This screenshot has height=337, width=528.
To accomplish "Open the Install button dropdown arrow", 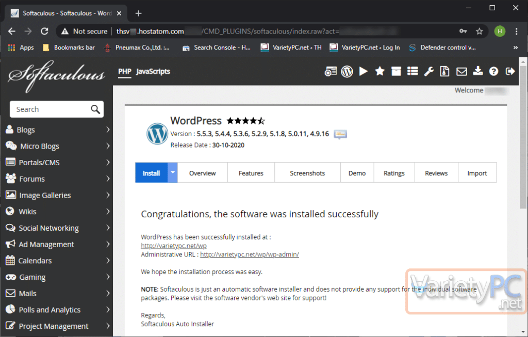I will coord(172,172).
